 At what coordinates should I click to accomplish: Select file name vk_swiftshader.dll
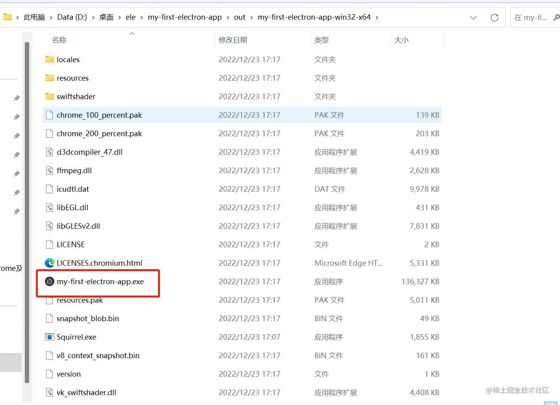click(86, 392)
